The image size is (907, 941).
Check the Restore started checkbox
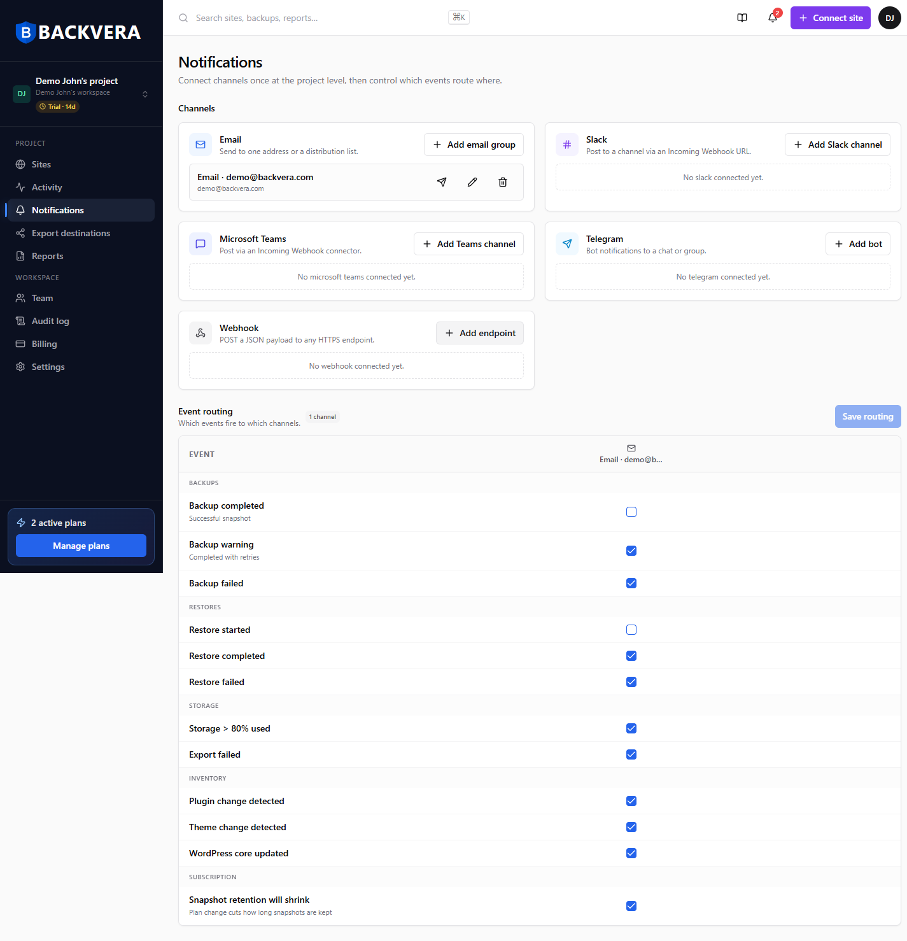[631, 630]
